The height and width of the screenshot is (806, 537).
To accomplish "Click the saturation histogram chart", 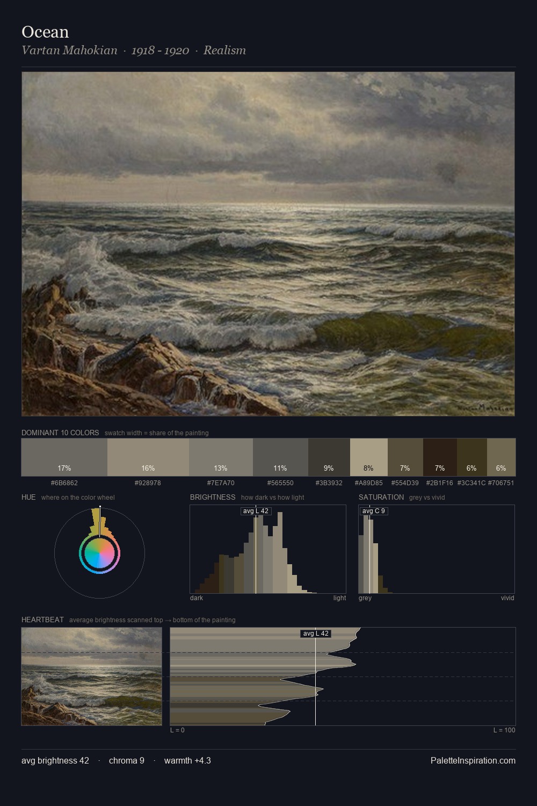I will 437,549.
